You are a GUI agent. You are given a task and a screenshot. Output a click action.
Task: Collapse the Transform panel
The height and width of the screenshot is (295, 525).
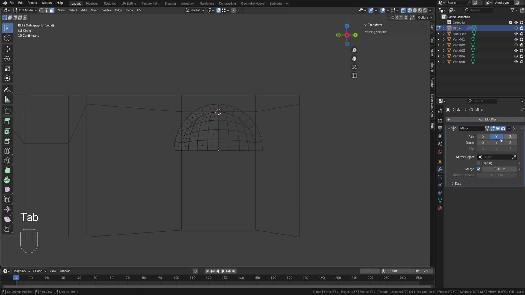point(366,25)
